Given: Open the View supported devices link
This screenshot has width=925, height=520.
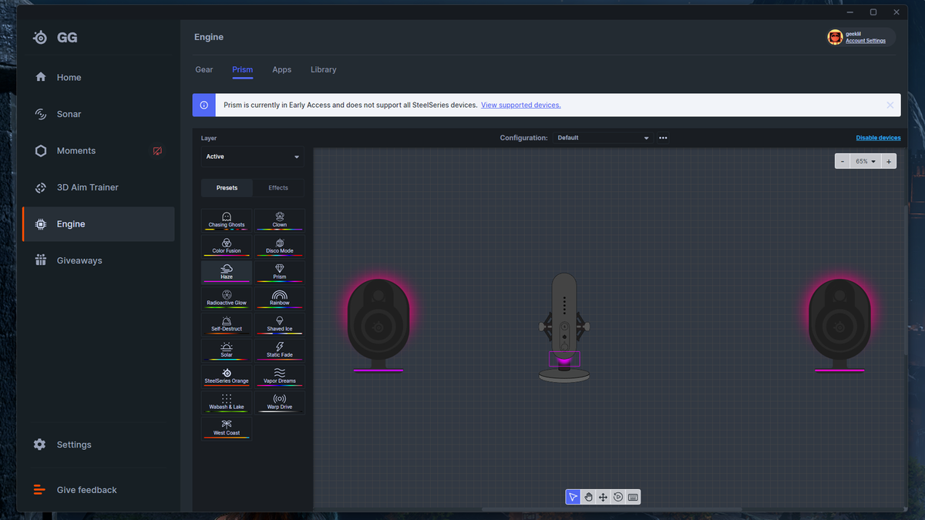Looking at the screenshot, I should (x=521, y=105).
